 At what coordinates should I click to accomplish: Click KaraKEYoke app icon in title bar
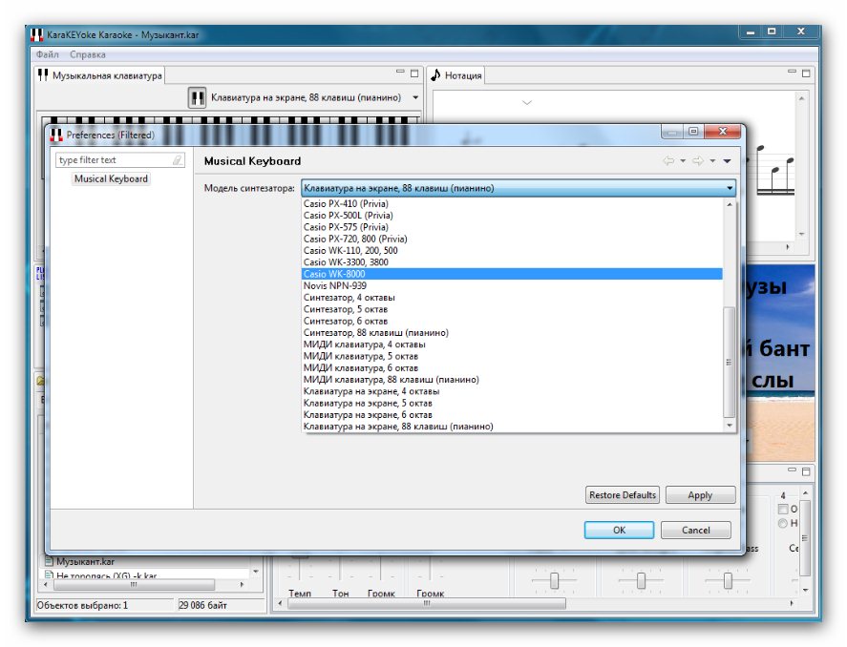pyautogui.click(x=36, y=34)
